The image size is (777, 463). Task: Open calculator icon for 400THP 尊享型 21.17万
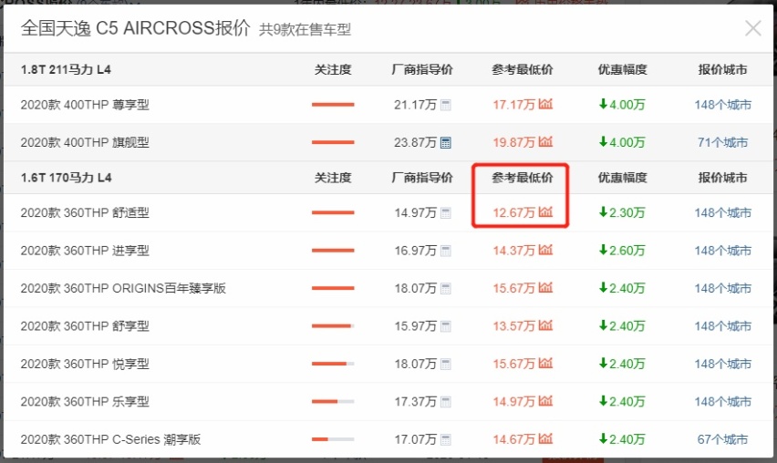[445, 105]
